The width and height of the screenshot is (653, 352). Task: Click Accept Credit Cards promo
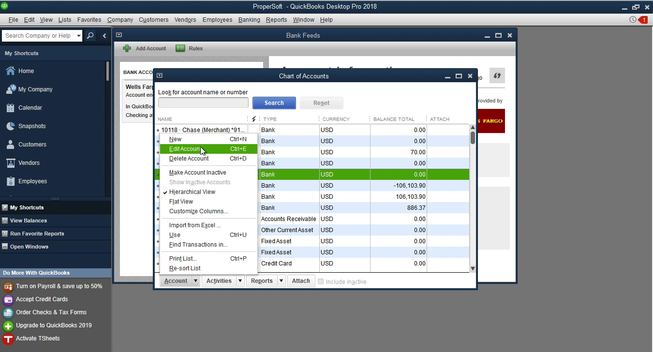[x=35, y=299]
